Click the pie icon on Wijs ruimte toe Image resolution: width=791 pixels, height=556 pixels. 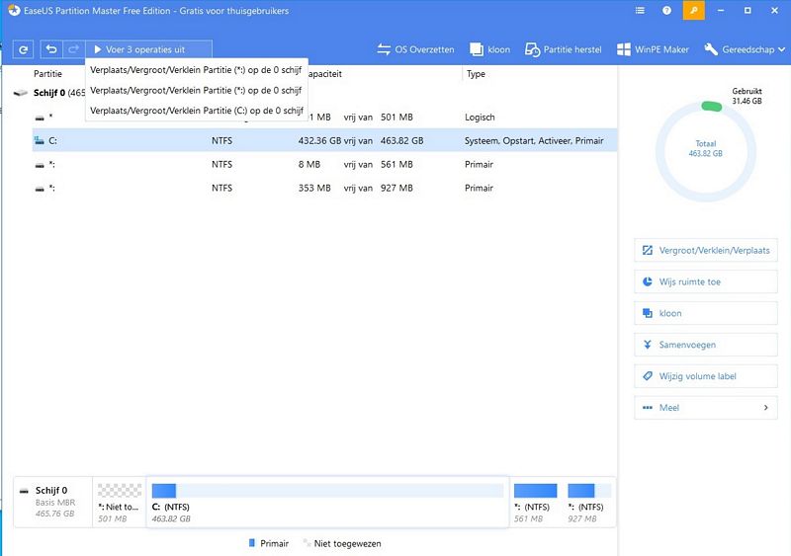[648, 281]
